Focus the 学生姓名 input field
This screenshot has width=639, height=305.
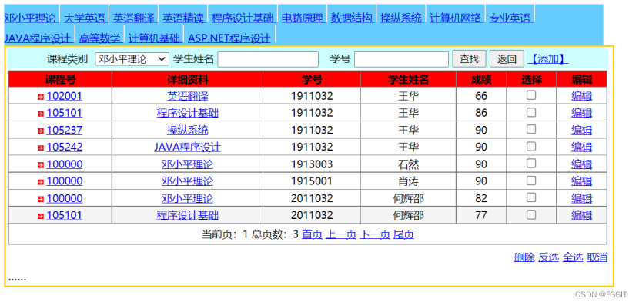tap(268, 59)
